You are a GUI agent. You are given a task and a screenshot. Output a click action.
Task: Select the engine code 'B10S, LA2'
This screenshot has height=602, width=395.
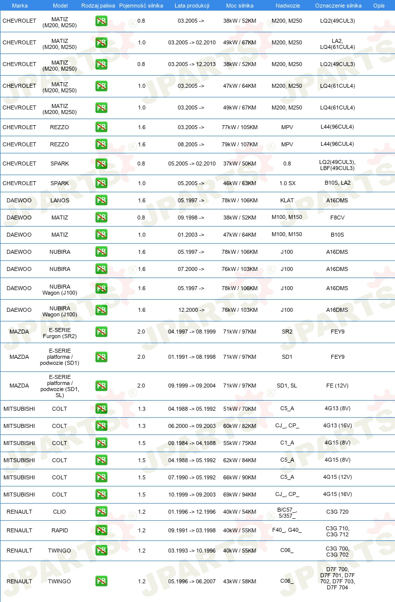(337, 183)
